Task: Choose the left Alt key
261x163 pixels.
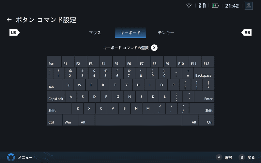Action: (87, 120)
